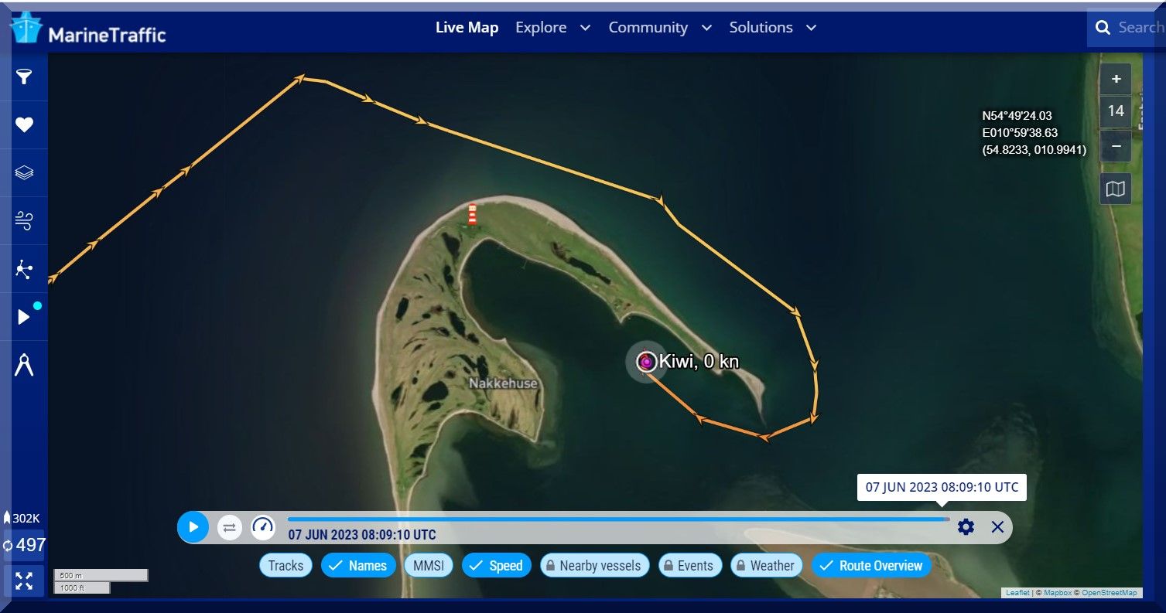Select the distance measuring compass tool
1166x613 pixels.
coord(24,364)
